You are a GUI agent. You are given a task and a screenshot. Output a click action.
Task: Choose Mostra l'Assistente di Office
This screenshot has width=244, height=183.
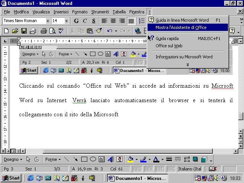point(188,27)
